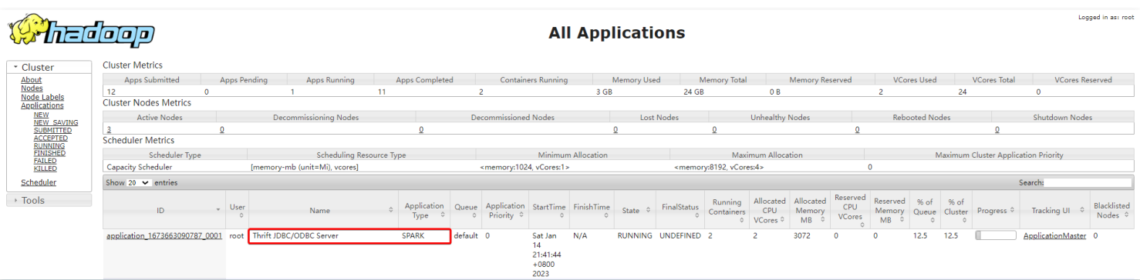Sort table by Running Containers column
Image resolution: width=1140 pixels, height=280 pixels.
coord(727,210)
